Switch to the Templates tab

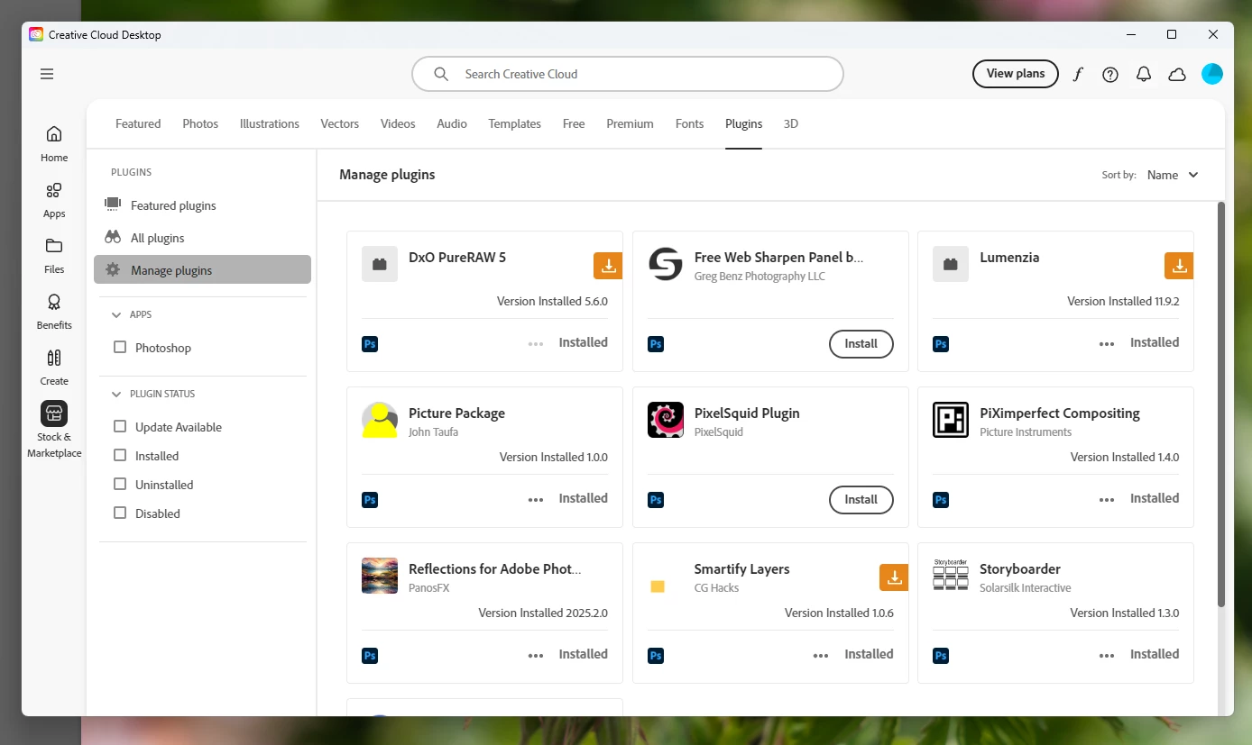coord(515,123)
